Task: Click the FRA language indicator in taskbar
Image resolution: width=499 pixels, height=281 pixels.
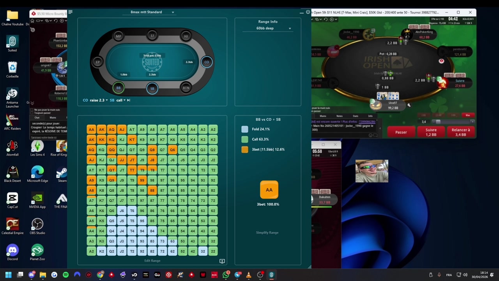Action: click(x=449, y=275)
